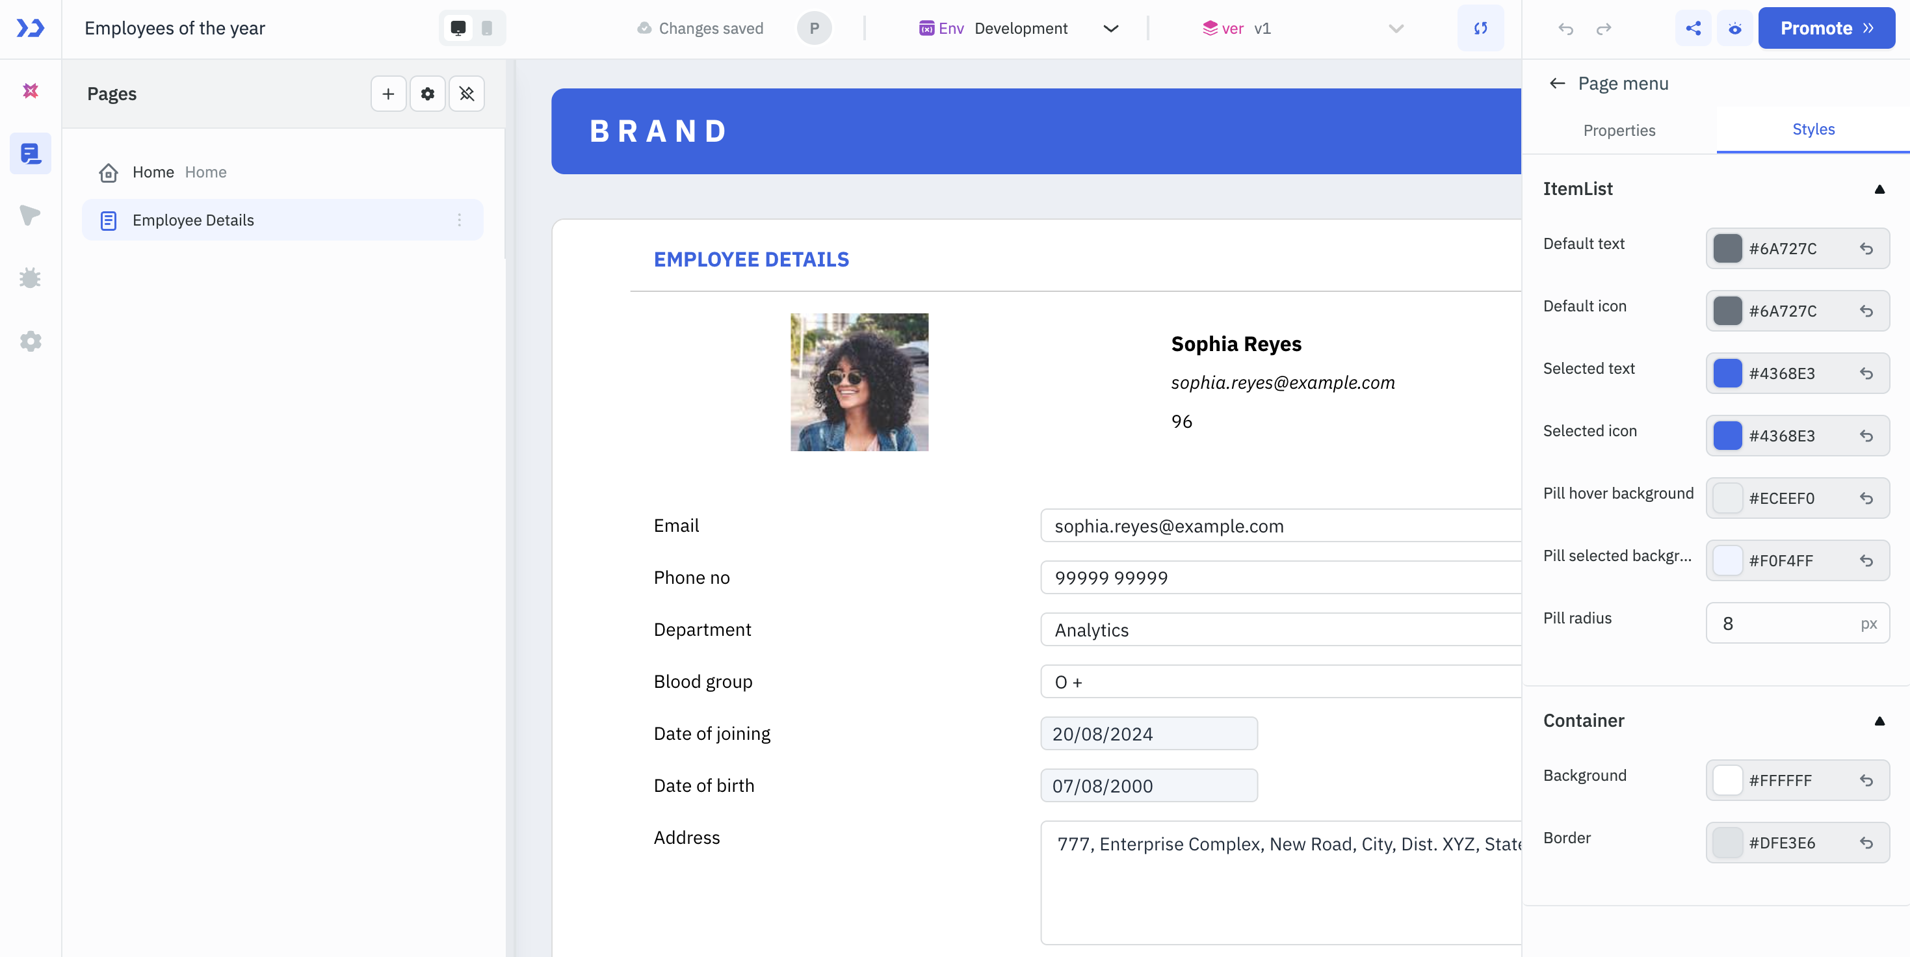
Task: Open the Env Development dropdown
Action: (1019, 28)
